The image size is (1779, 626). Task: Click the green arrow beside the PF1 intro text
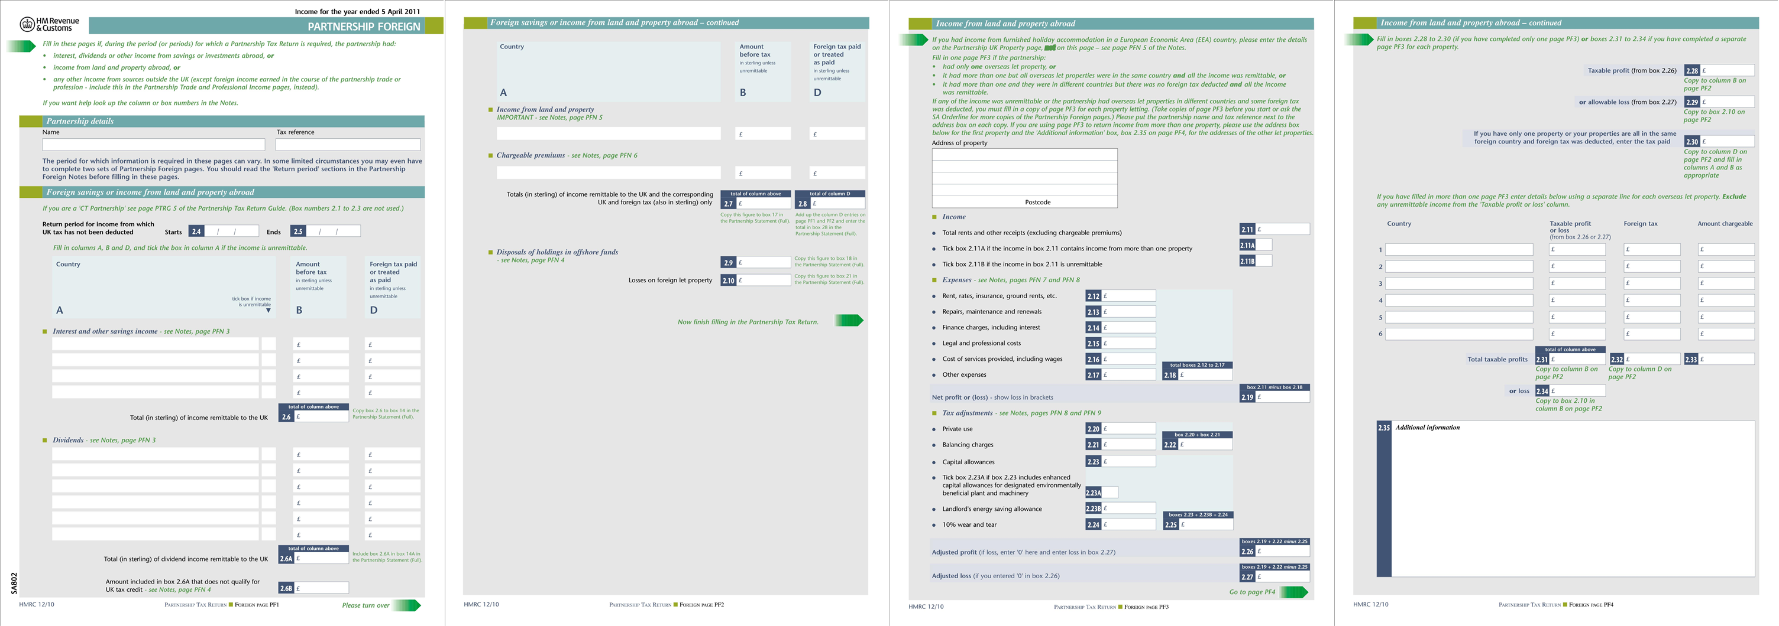[21, 46]
